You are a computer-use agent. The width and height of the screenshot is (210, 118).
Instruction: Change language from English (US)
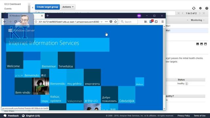[33, 116]
